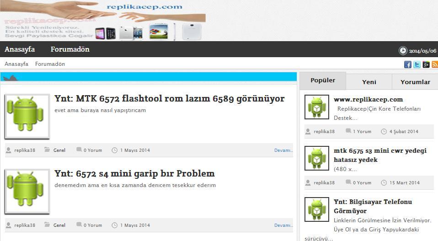Open the Forumadön breadcrumb link

(x=50, y=64)
